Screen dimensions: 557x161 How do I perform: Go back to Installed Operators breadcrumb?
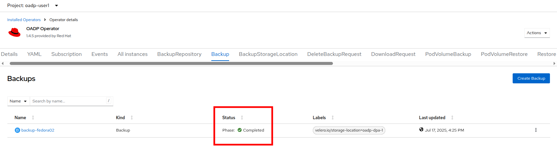point(24,20)
